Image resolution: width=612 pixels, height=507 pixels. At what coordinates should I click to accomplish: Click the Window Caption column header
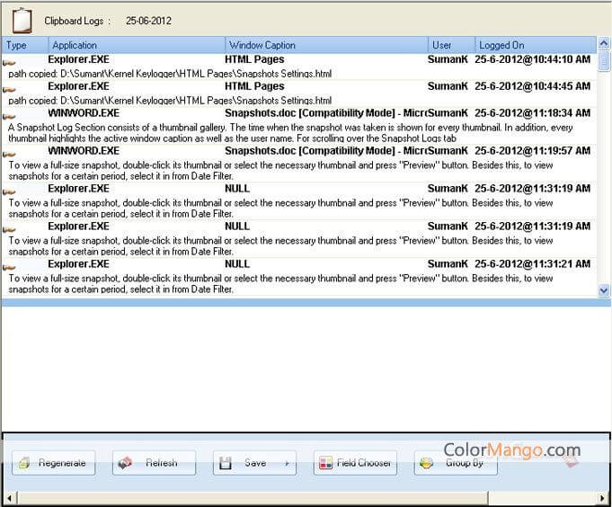[326, 45]
